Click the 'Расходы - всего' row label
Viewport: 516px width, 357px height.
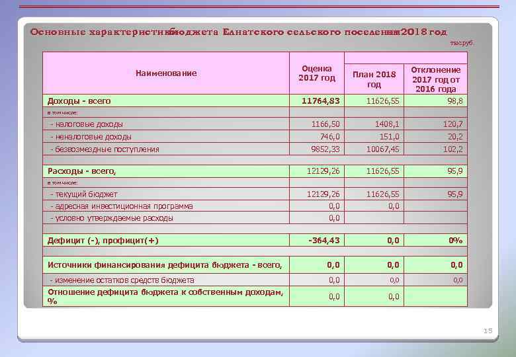(x=81, y=171)
